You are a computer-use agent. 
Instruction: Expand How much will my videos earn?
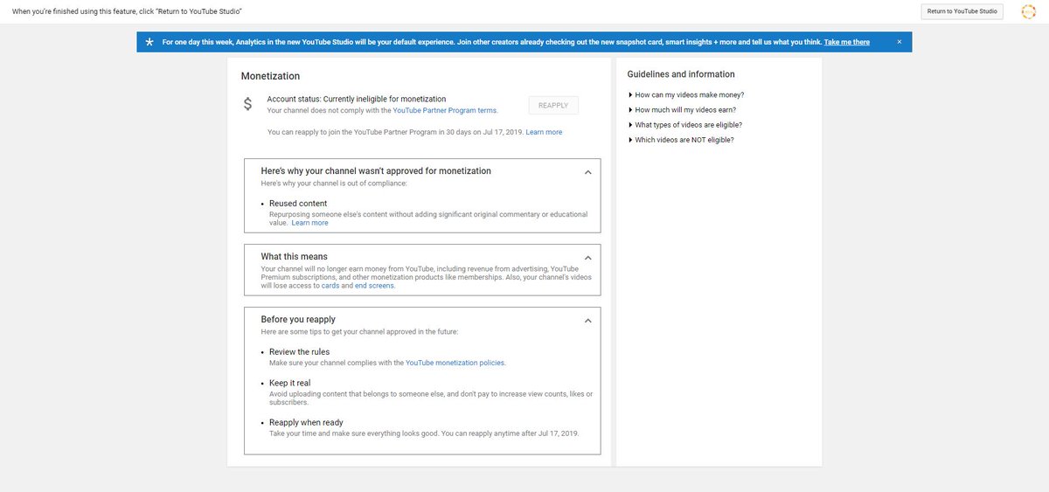pyautogui.click(x=682, y=110)
